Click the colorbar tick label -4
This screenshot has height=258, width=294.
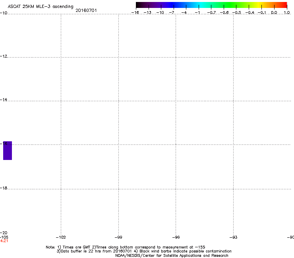tap(184, 13)
